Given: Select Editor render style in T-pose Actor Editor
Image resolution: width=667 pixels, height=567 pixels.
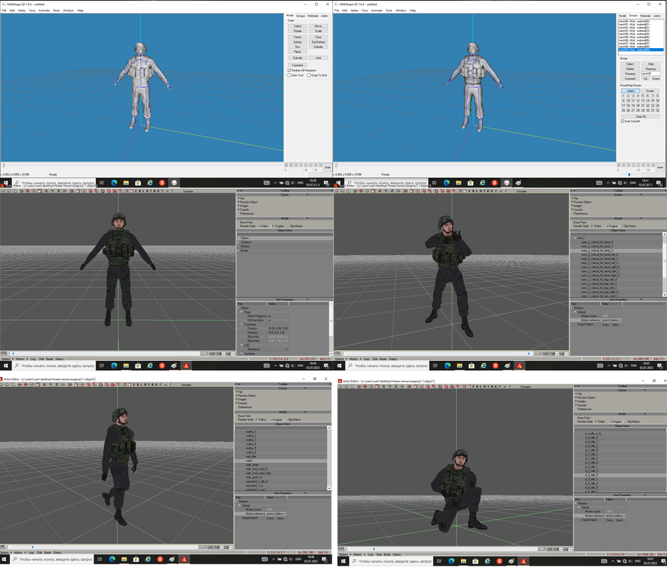Looking at the screenshot, I should (262, 226).
